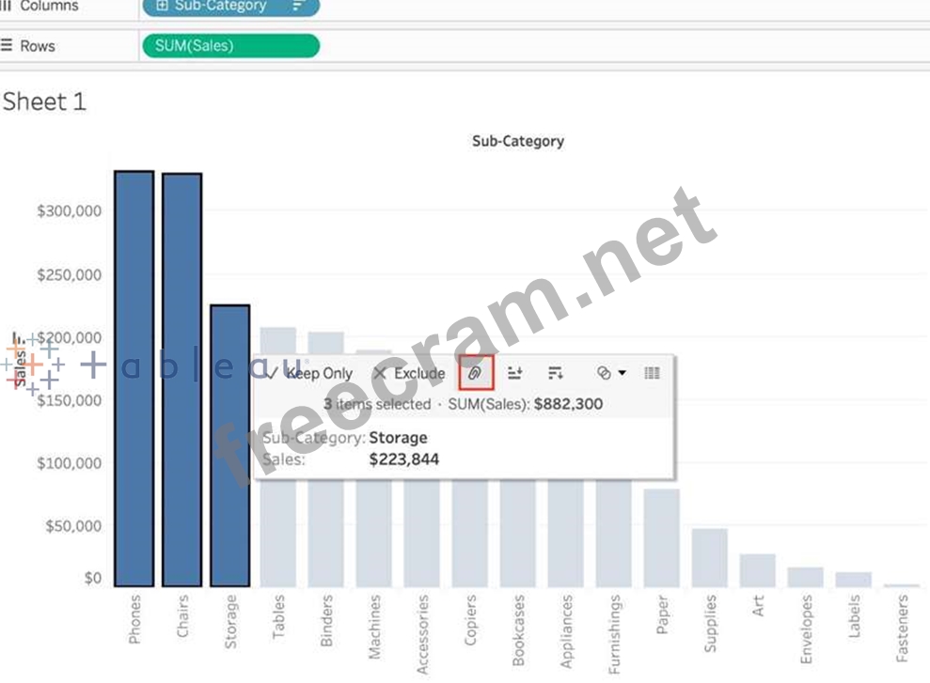
Task: Click the sort icon on the Sub-Category pill
Action: tap(299, 6)
